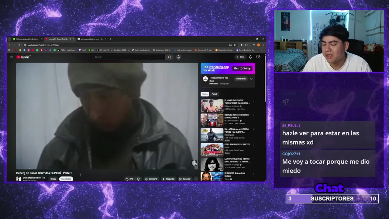Open options for UN LADRÓN cae video

tap(254, 130)
